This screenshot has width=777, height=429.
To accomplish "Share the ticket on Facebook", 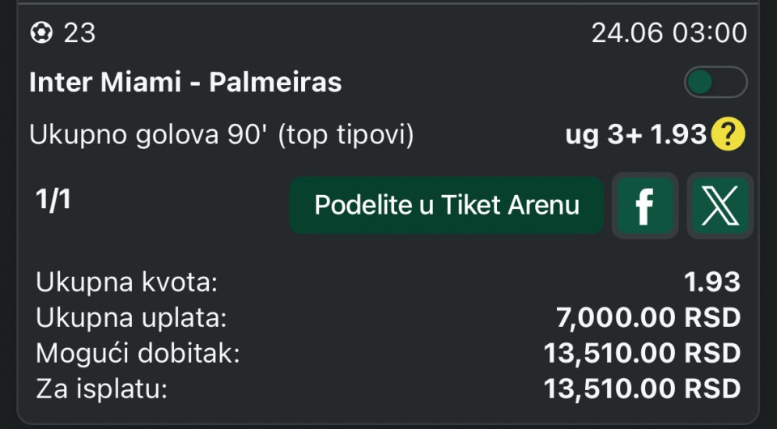I will (644, 206).
